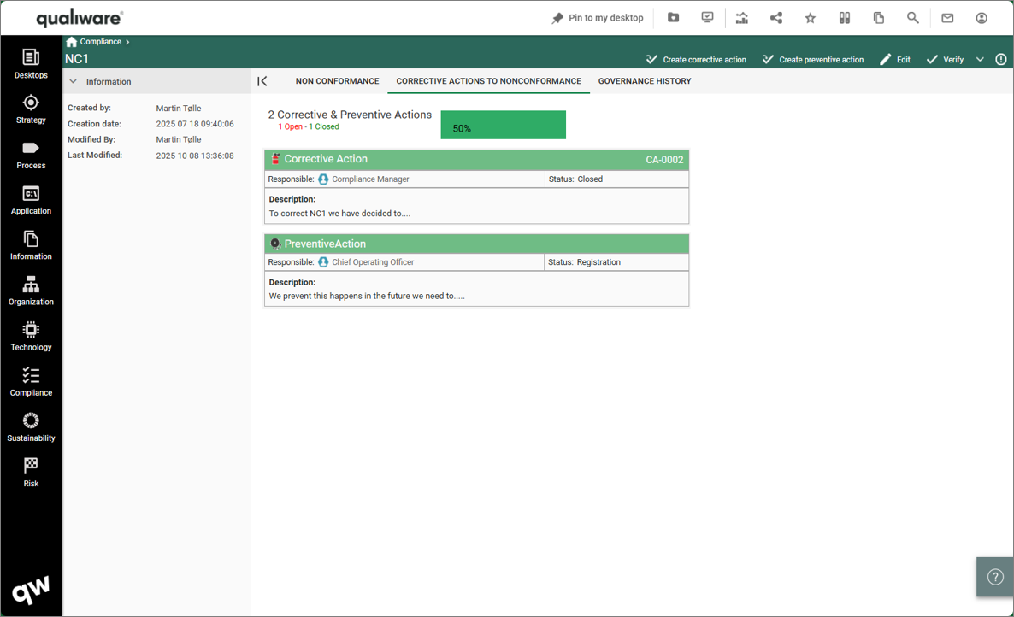Open the share icon in top toolbar
Image resolution: width=1014 pixels, height=617 pixels.
(776, 18)
